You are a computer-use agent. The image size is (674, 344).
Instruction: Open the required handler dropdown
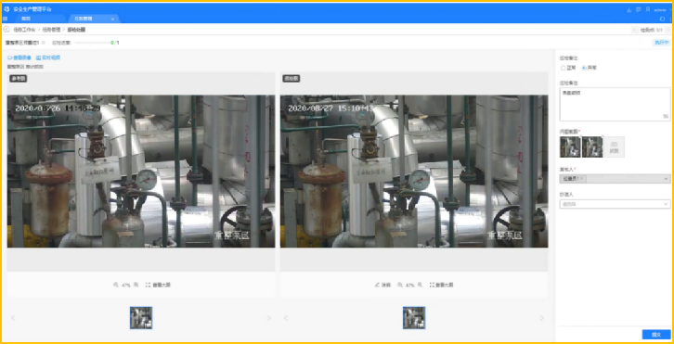pyautogui.click(x=615, y=179)
